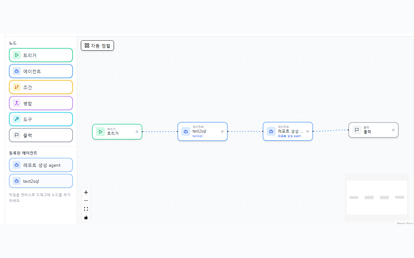Click the flag icon in 출력 palette tile
Screen dimensions: 414x258
17,135
